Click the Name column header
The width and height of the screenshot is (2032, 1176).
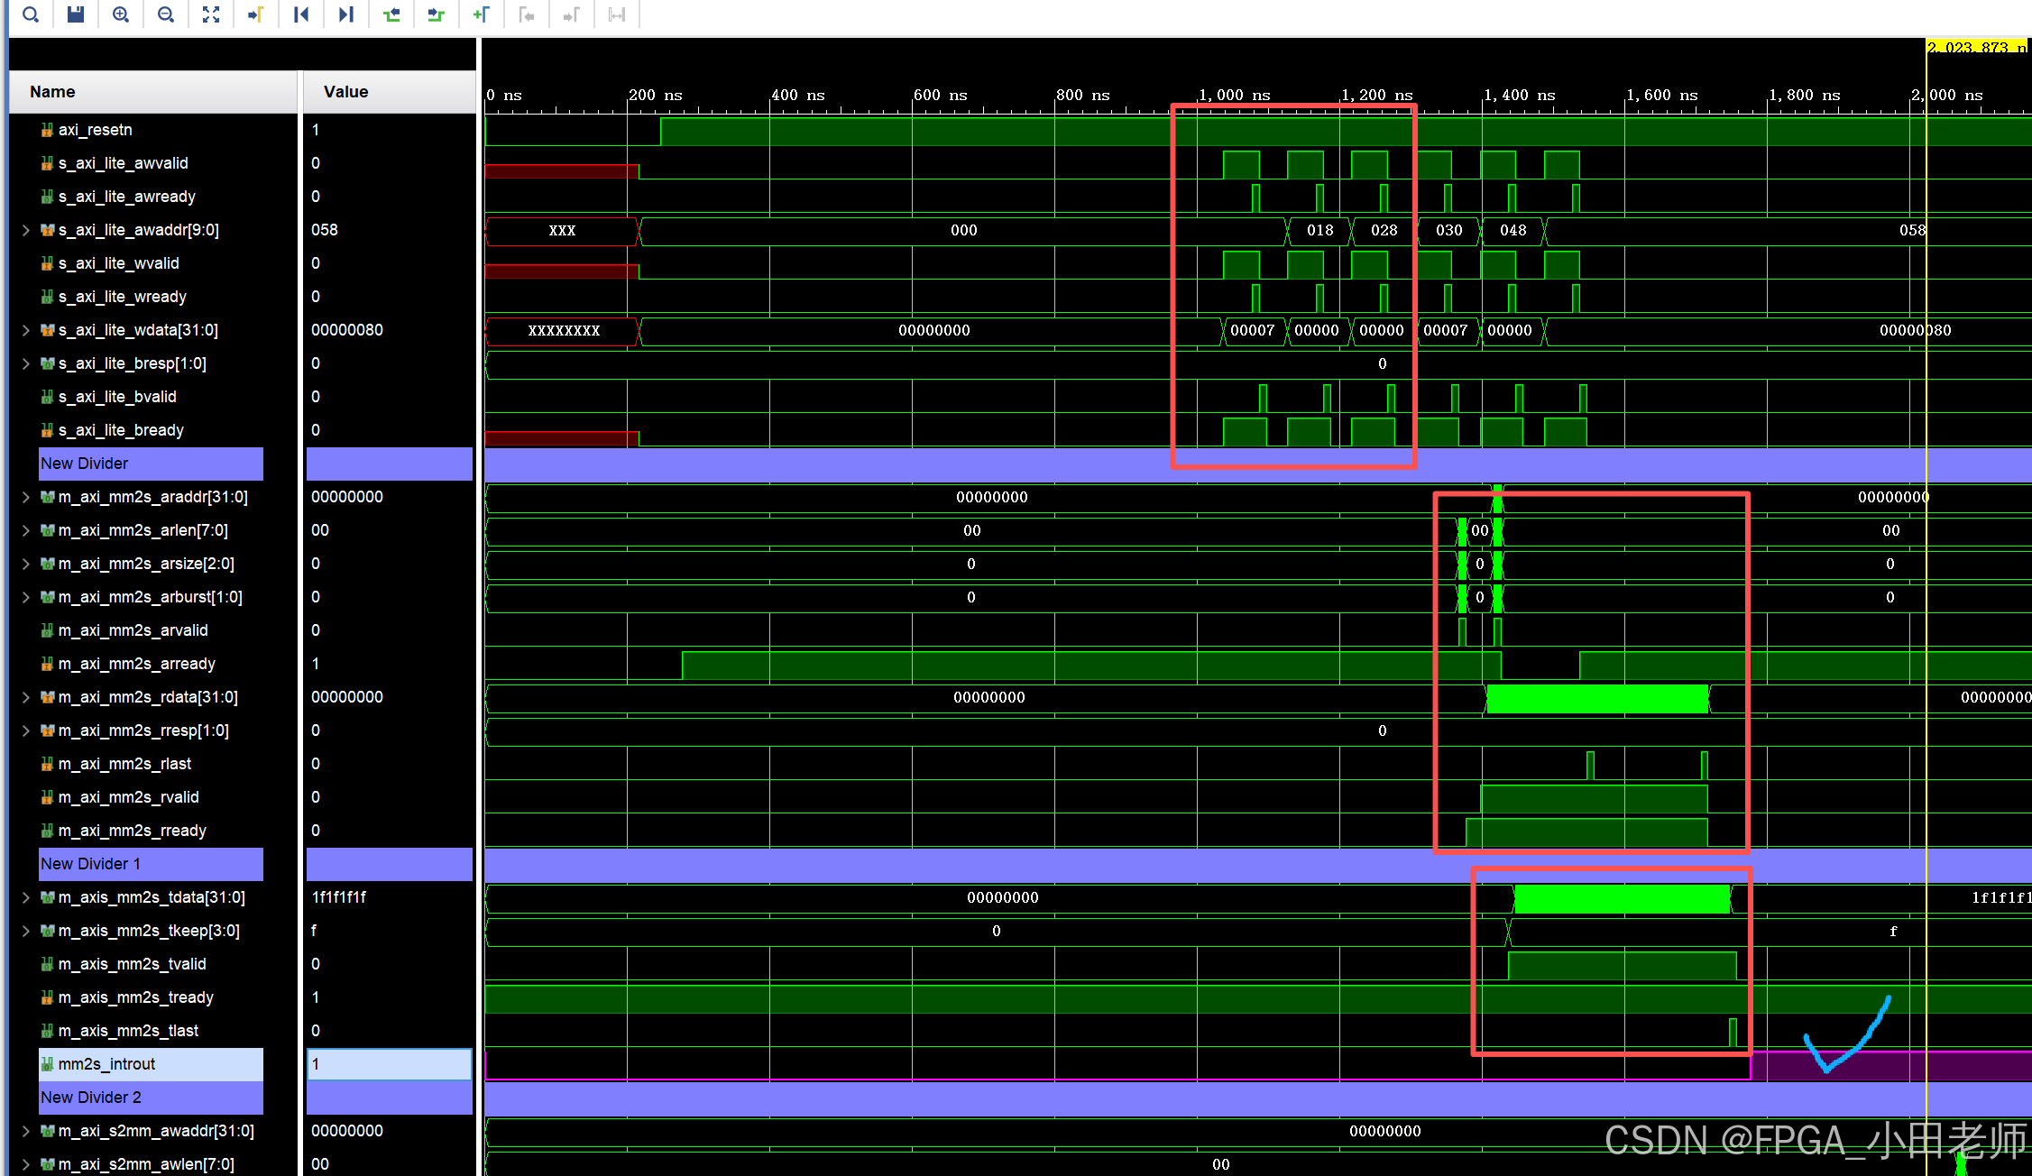click(x=52, y=92)
